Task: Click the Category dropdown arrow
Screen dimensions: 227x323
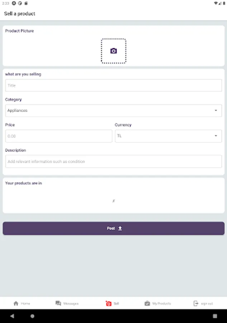Action: pyautogui.click(x=216, y=111)
